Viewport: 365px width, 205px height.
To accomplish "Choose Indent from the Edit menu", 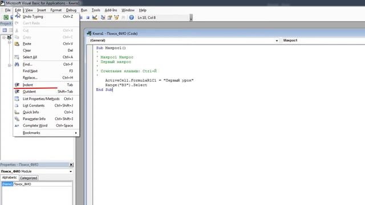I will (46, 85).
